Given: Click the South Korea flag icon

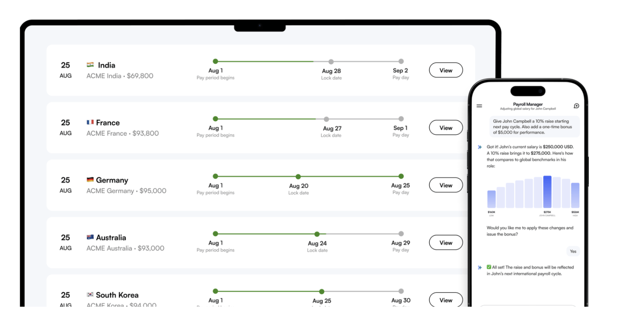Looking at the screenshot, I should [90, 295].
